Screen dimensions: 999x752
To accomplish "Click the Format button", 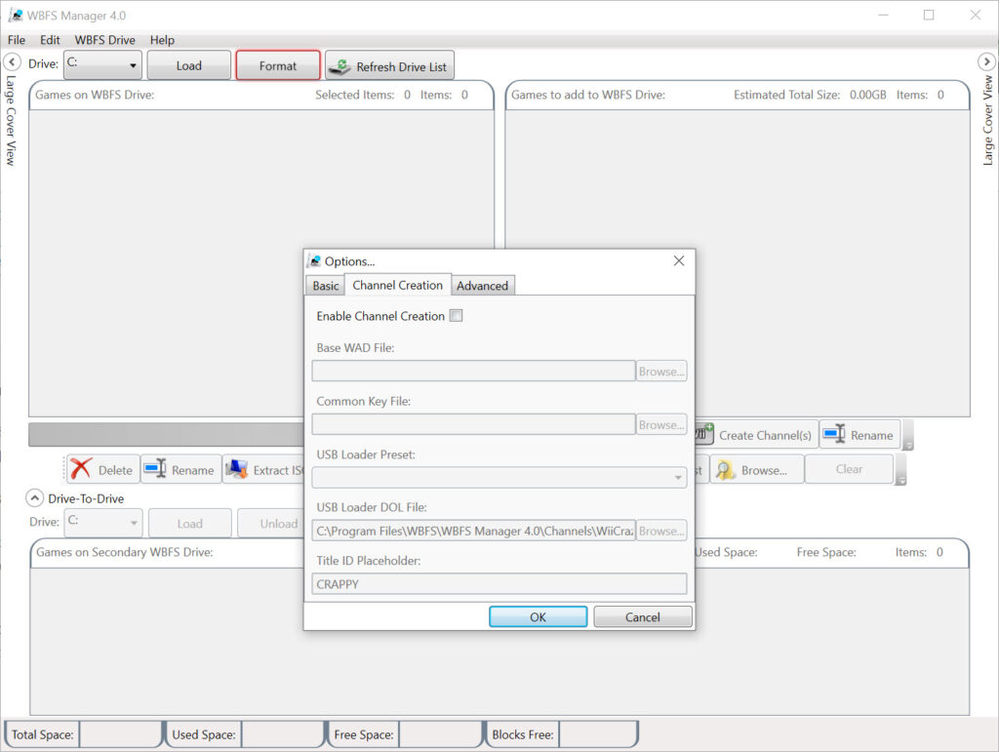I will tap(278, 65).
